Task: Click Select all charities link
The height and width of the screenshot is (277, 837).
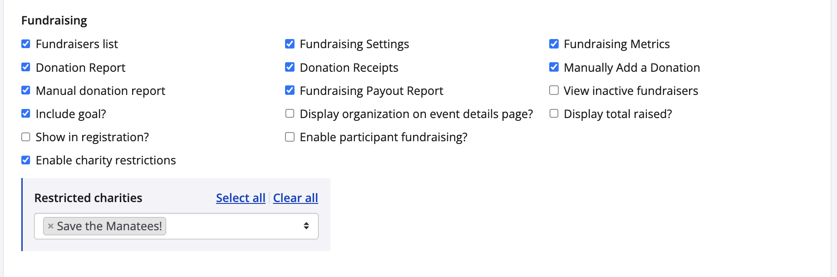Action: pos(241,198)
